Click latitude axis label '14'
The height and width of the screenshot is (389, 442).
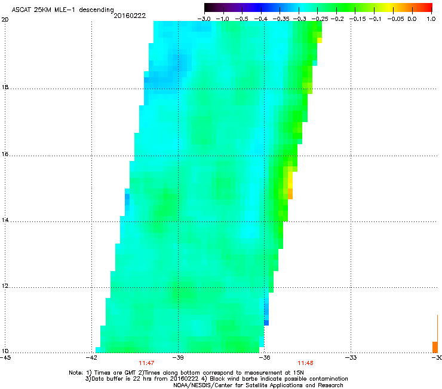[5, 220]
